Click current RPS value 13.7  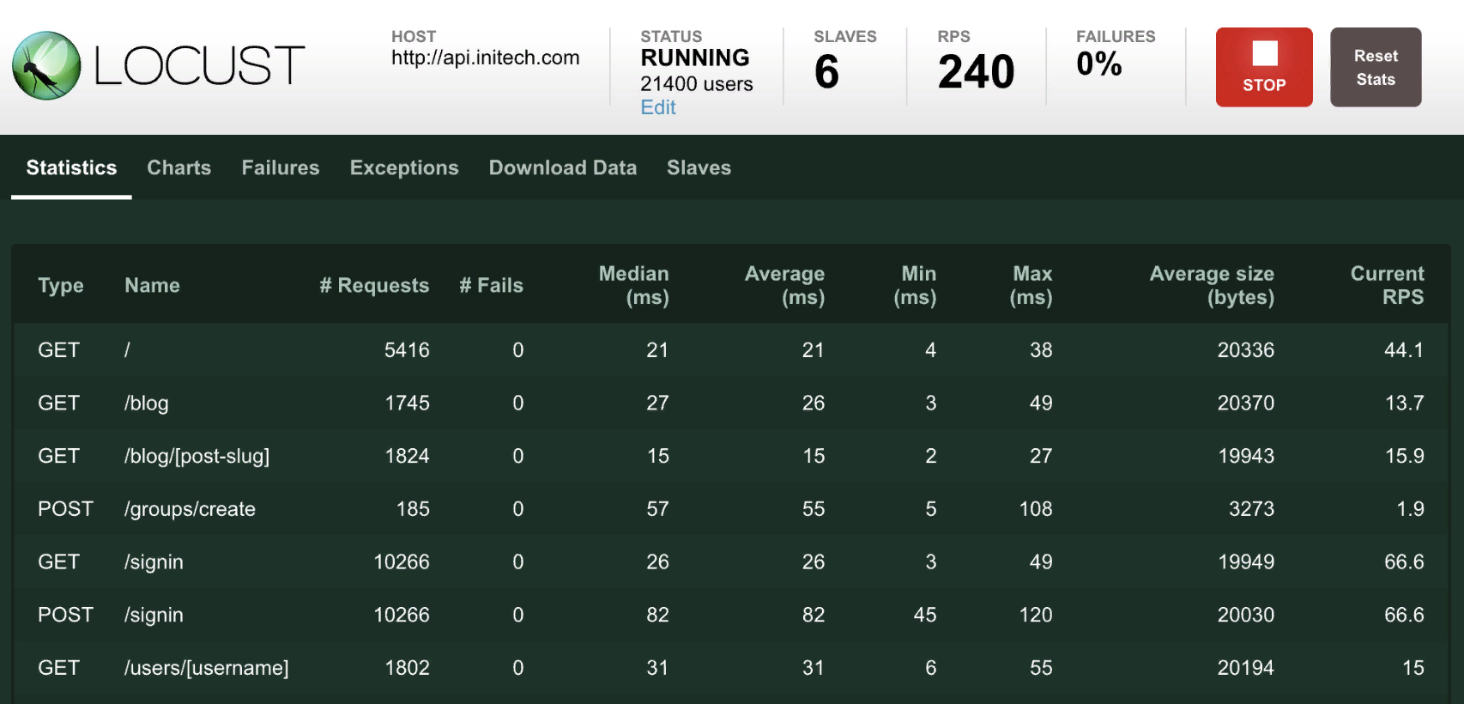pos(1404,404)
